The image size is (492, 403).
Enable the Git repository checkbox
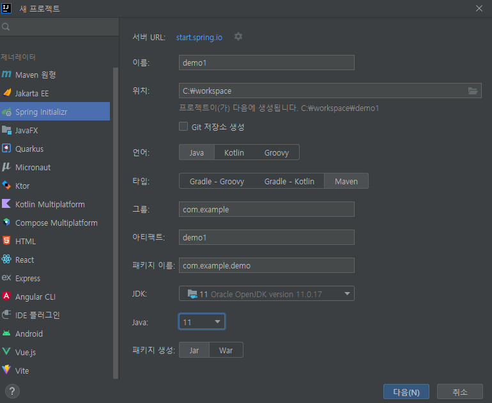coord(183,126)
